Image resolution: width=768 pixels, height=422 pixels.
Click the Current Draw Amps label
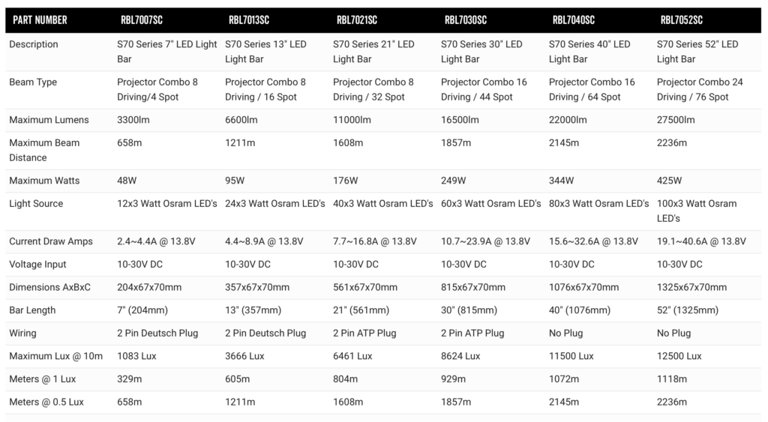pos(51,241)
